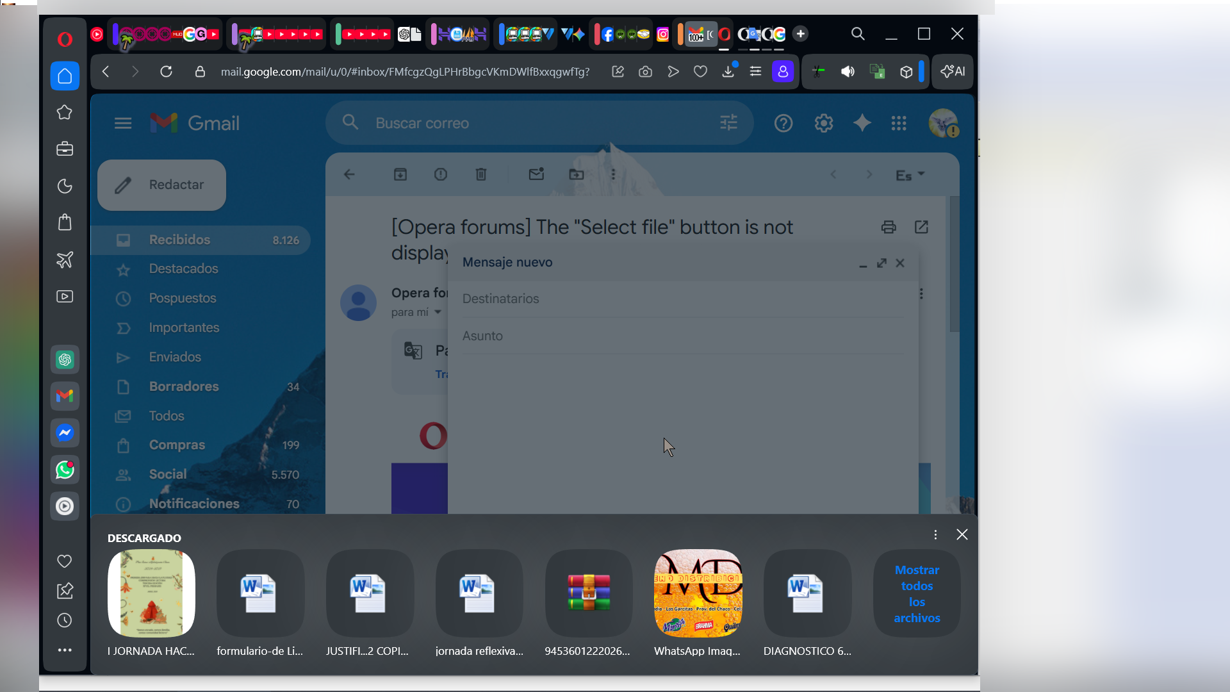Open Messenger in Opera sidebar
Image resolution: width=1230 pixels, height=692 pixels.
(65, 433)
